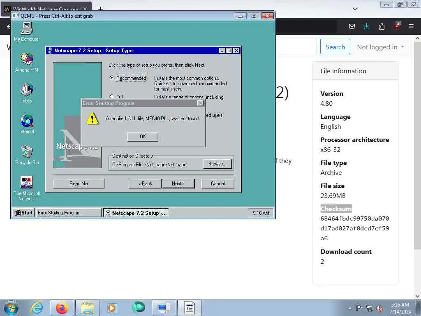
Task: Open the Recycle Bin icon
Action: 27,155
